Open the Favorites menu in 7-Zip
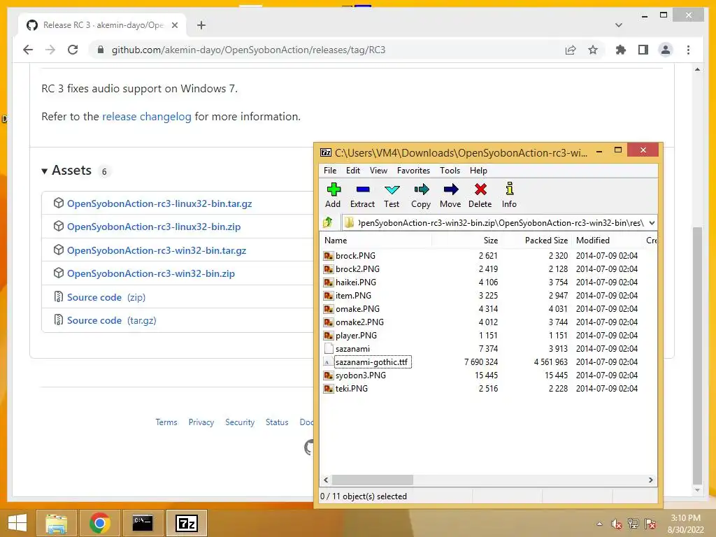This screenshot has width=716, height=537. coord(413,171)
